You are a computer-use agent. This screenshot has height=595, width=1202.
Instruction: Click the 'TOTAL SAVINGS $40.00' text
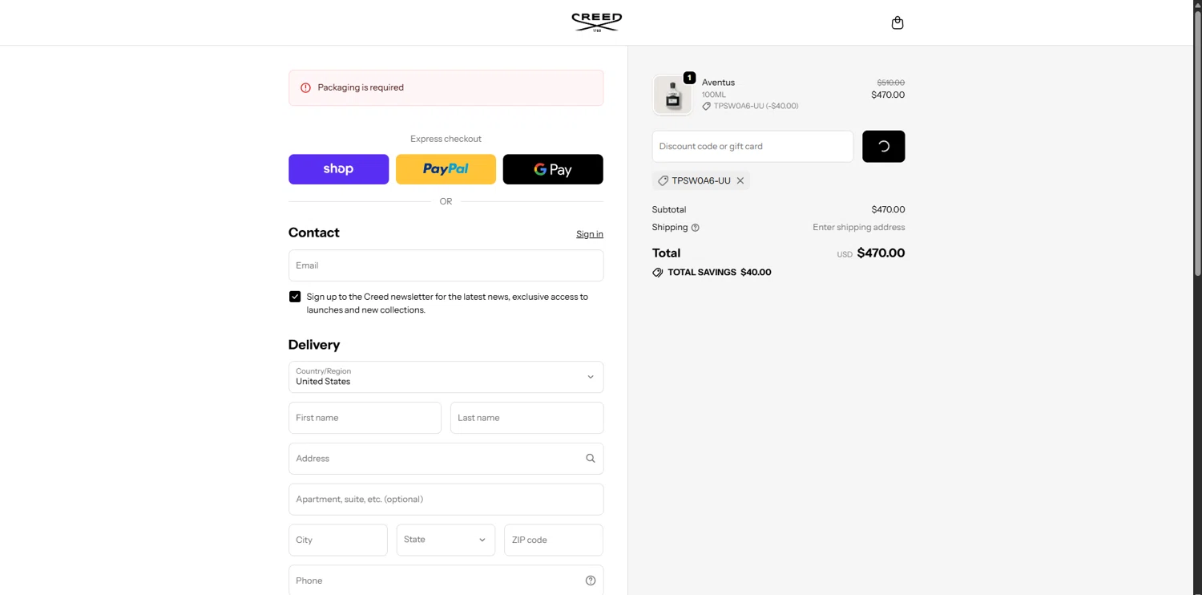(x=720, y=273)
